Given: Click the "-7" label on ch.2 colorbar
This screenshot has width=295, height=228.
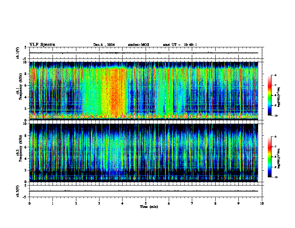Looking at the screenshot, I should coord(275,147).
